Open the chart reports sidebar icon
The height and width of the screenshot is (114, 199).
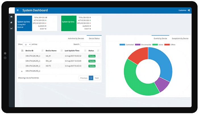click(x=11, y=28)
